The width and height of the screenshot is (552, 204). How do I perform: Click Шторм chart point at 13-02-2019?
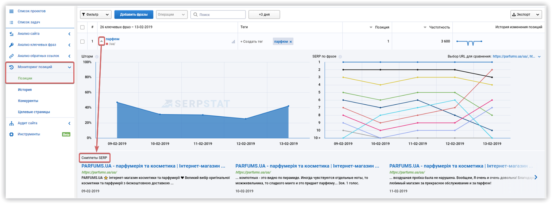click(x=288, y=106)
